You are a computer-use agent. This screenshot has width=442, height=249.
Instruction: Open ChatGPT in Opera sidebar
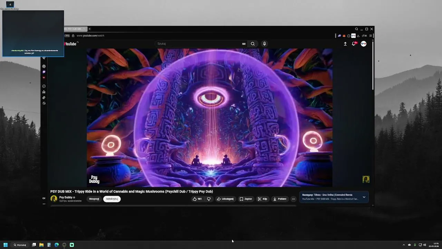tap(44, 66)
